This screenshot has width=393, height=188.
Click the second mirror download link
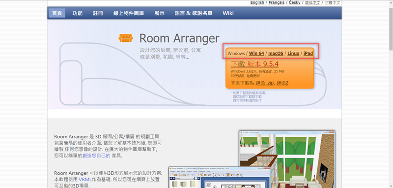[x=282, y=83]
